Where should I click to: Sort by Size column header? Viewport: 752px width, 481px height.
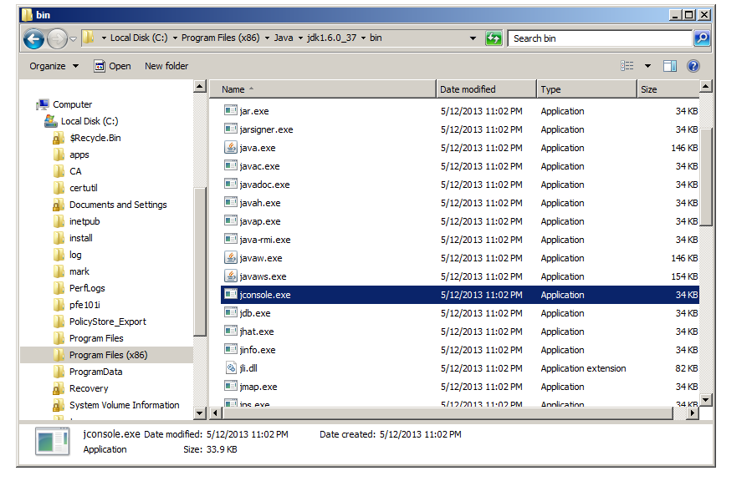click(668, 89)
